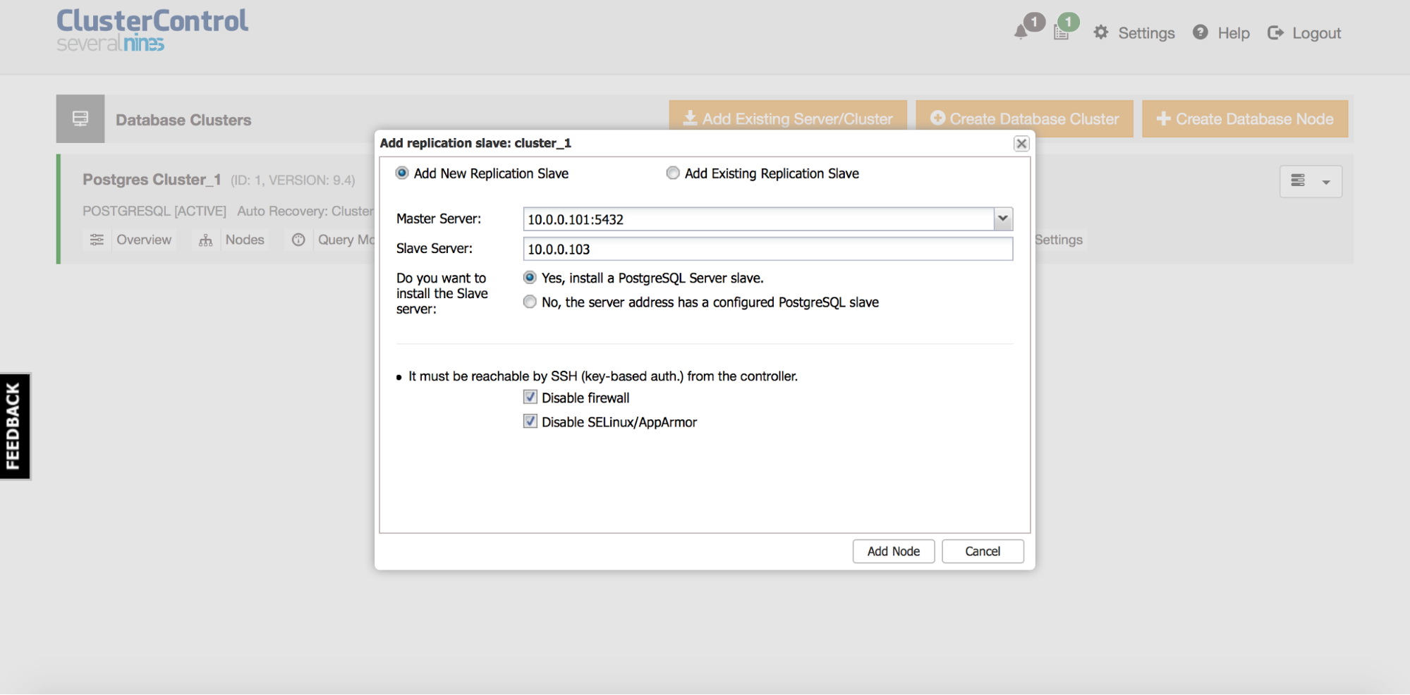Click the Settings gear icon
The height and width of the screenshot is (695, 1410).
coord(1101,32)
